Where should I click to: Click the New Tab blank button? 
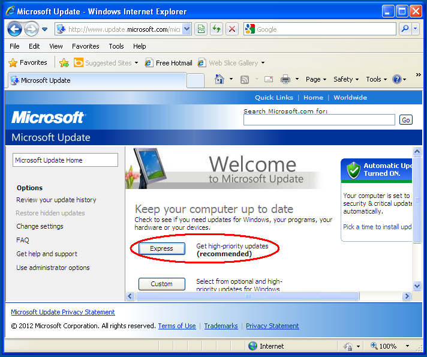click(x=196, y=80)
